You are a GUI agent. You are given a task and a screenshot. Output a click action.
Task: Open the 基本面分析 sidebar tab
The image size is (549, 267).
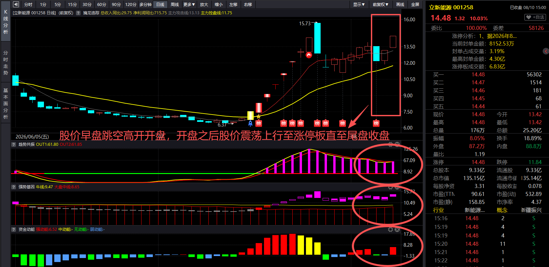6,104
